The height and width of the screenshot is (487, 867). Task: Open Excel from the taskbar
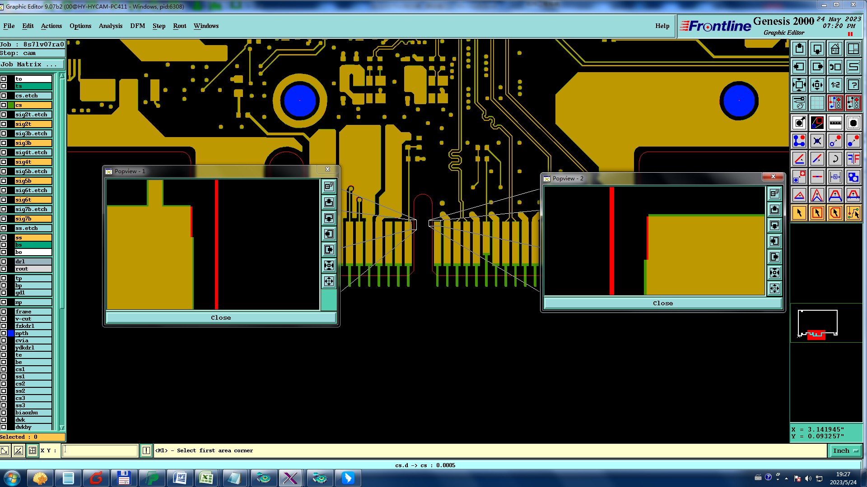tap(207, 478)
